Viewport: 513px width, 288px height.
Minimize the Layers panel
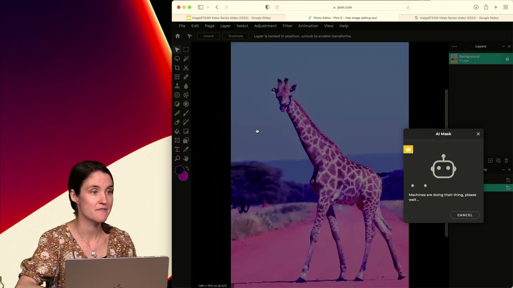(504, 46)
